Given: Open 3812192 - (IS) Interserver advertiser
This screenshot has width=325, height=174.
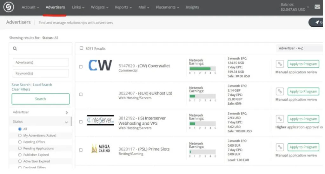Looking at the screenshot, I should [x=142, y=121].
